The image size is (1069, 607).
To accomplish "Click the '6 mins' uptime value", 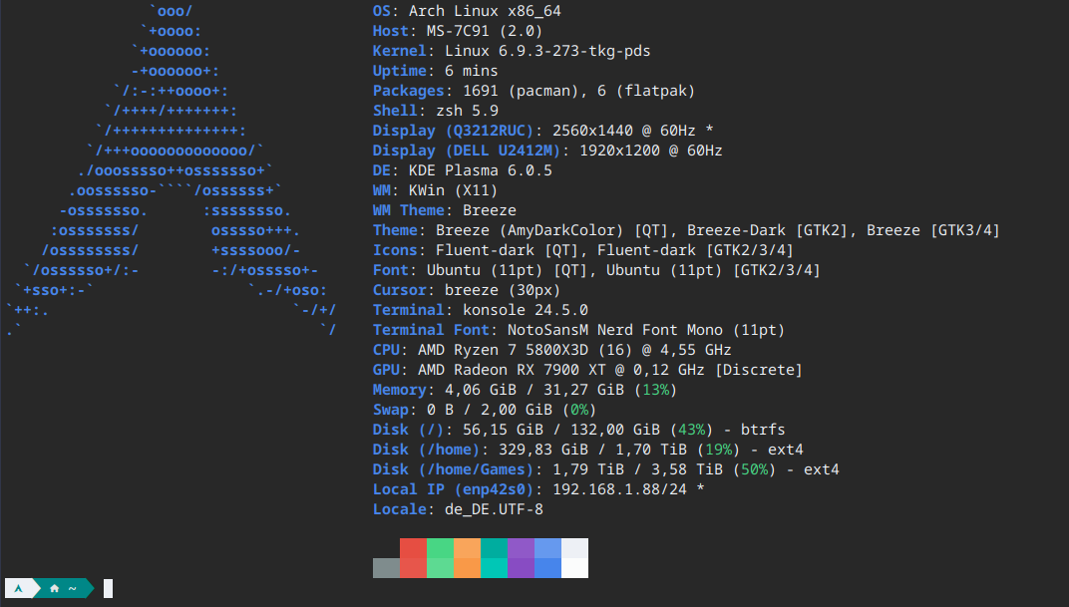I will 471,71.
